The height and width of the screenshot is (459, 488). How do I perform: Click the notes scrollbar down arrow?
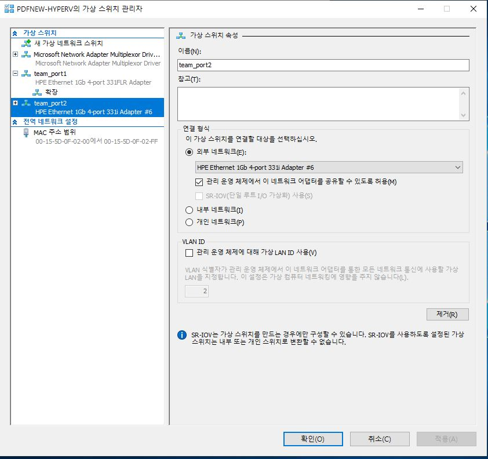pos(464,115)
